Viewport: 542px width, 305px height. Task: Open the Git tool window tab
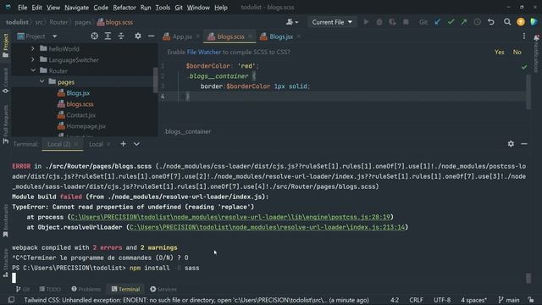[23, 289]
